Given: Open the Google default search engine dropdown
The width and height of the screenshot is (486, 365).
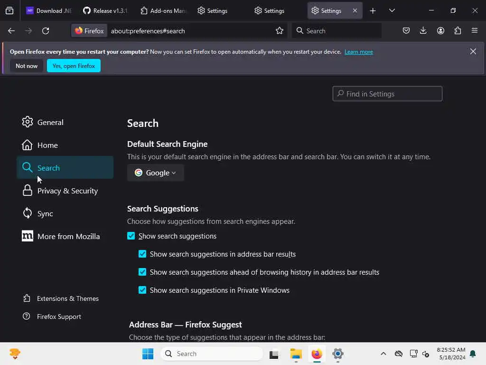Looking at the screenshot, I should (155, 173).
